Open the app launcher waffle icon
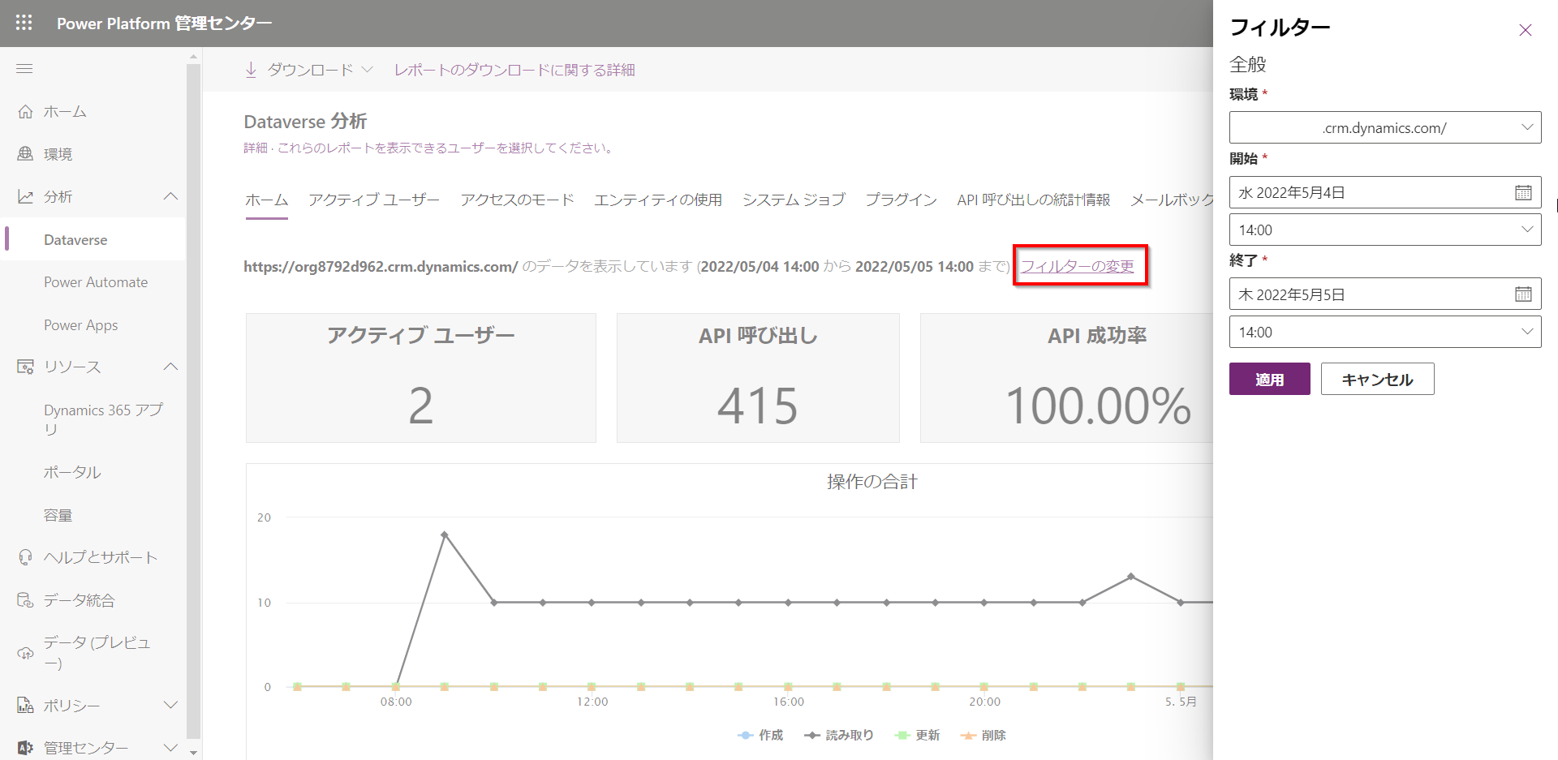 pyautogui.click(x=24, y=23)
